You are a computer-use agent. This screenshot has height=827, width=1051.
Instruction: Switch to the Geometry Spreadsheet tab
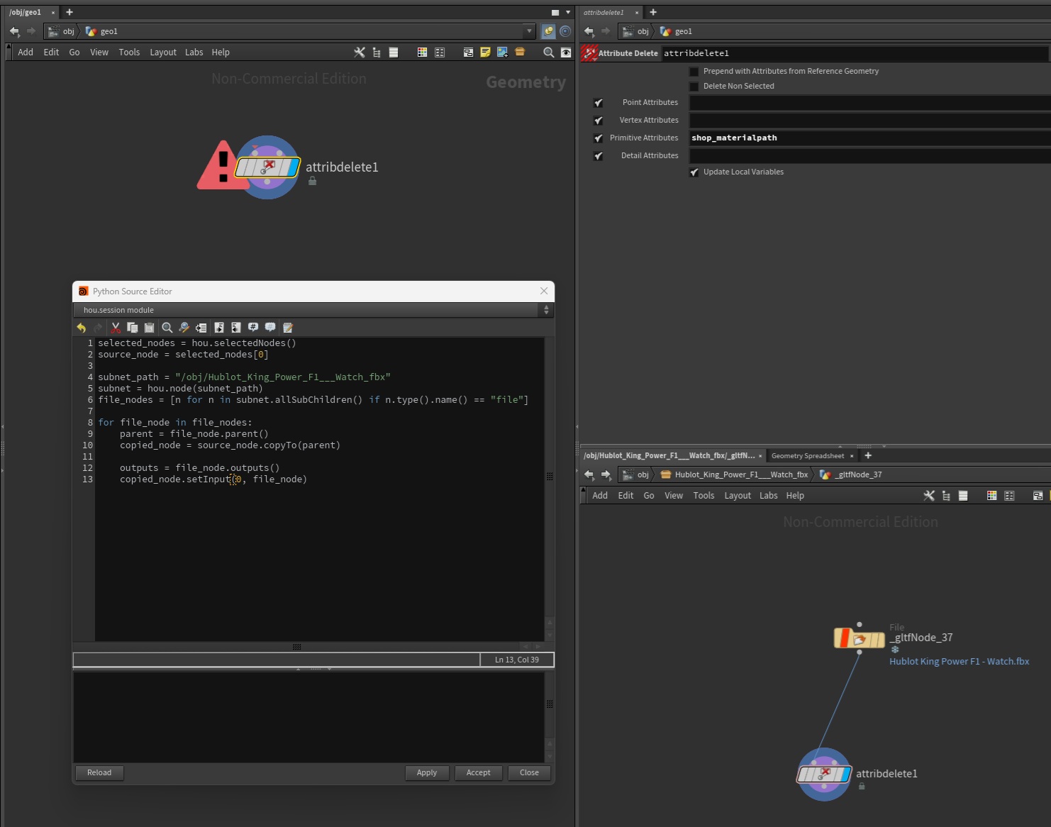point(807,456)
